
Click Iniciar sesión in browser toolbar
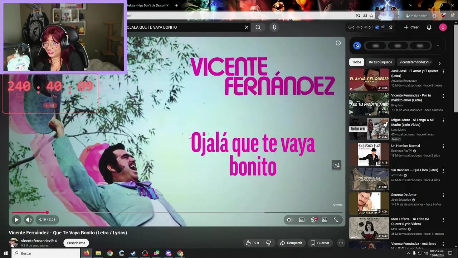click(x=416, y=16)
